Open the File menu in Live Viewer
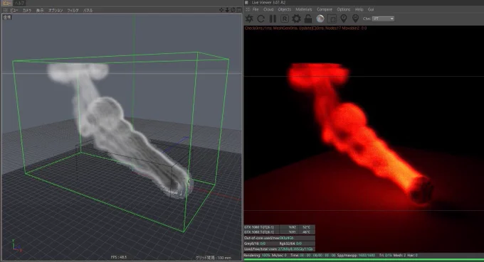This screenshot has height=262, width=484. pyautogui.click(x=256, y=9)
